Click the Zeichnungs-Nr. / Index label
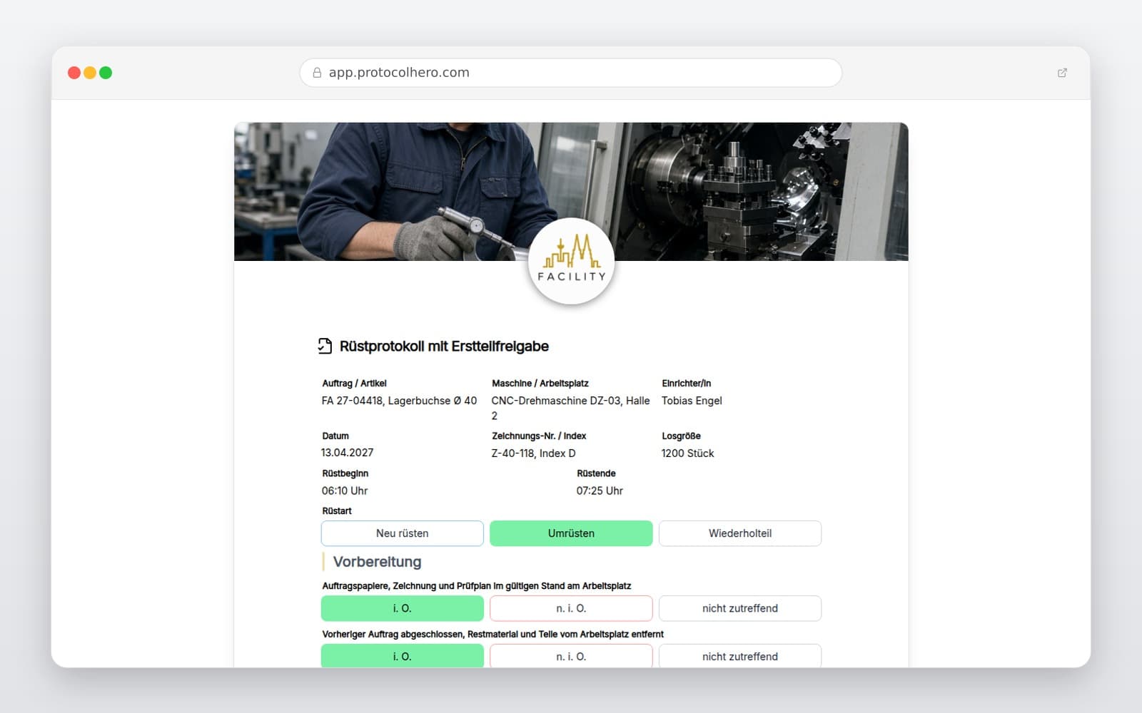Image resolution: width=1142 pixels, height=713 pixels. 539,436
